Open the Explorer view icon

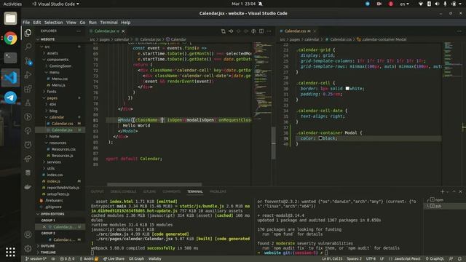(x=28, y=33)
